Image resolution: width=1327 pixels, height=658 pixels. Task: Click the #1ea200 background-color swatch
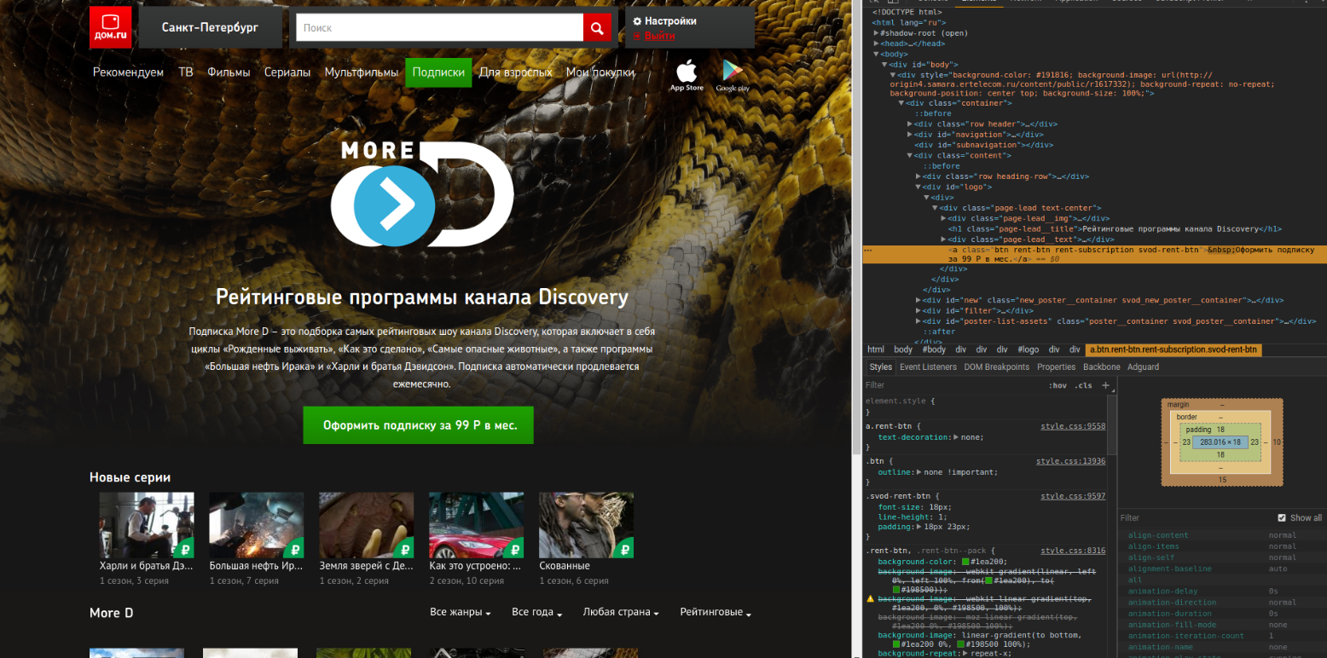coord(965,562)
